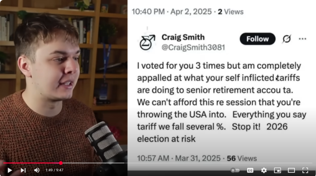This screenshot has height=176, width=316.
Task: Toggle the autoplay switch
Action: (x=235, y=170)
